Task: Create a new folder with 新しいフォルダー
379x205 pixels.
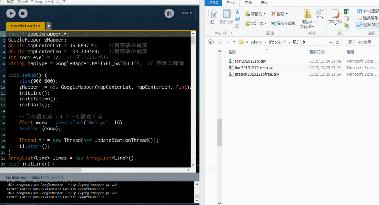Action: point(307,19)
